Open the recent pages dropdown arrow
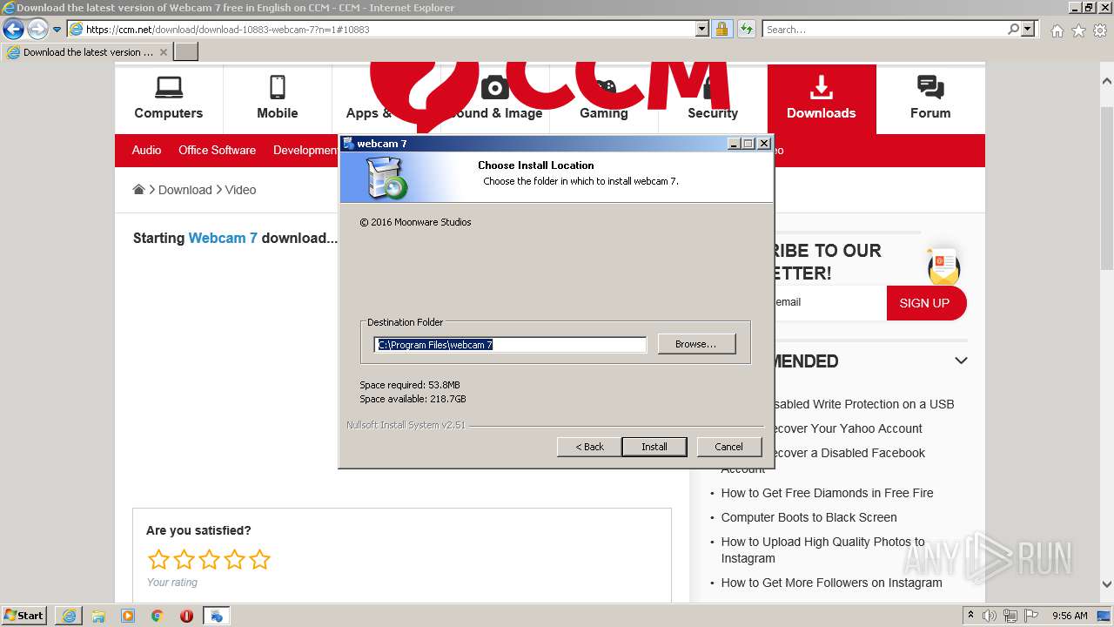The image size is (1114, 627). (x=57, y=30)
